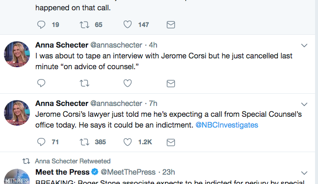318x184 pixels.
Task: Send the indictment tweet via direct message
Action: click(171, 142)
